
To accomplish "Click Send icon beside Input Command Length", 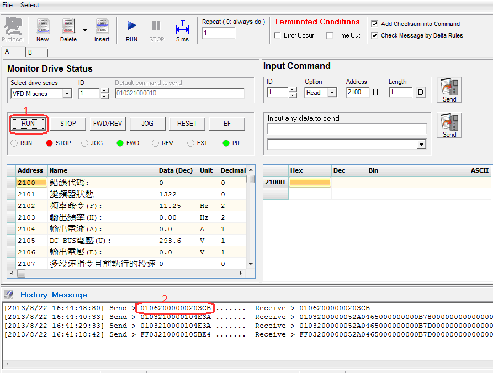I will tap(449, 90).
